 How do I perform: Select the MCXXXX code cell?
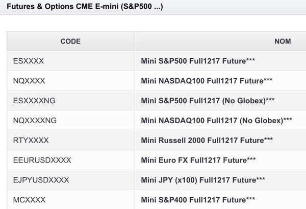pos(29,199)
